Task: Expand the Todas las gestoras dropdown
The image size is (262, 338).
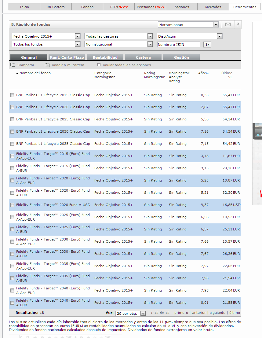Action: coord(118,36)
